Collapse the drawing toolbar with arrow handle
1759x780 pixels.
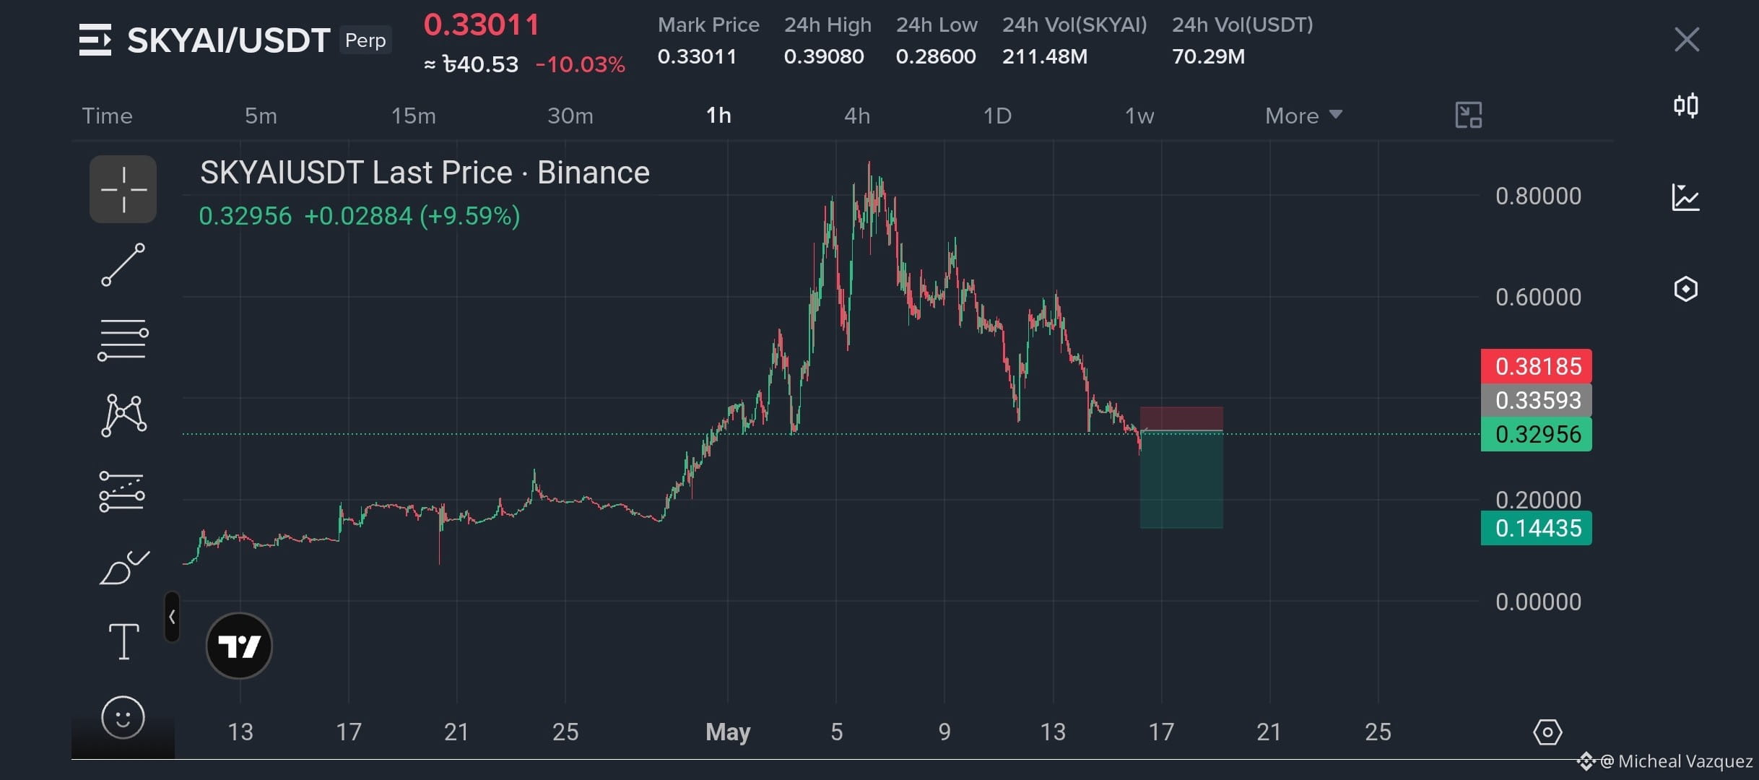click(x=172, y=617)
